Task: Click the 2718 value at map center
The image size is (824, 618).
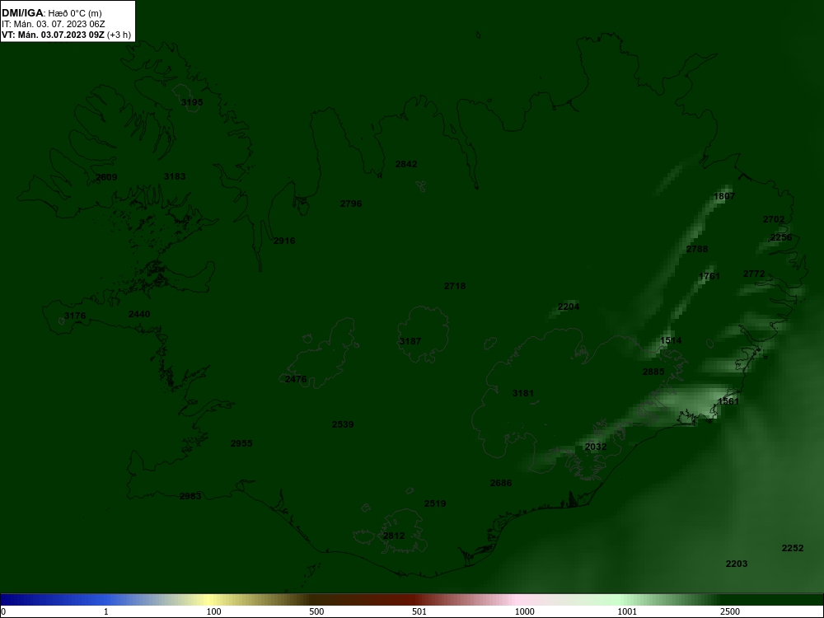Action: click(x=455, y=286)
